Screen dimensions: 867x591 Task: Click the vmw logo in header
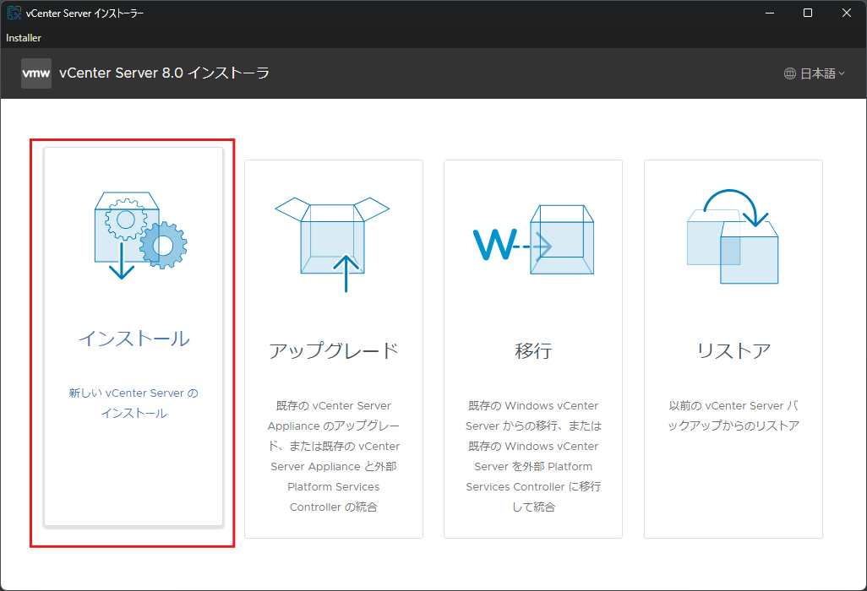(36, 73)
